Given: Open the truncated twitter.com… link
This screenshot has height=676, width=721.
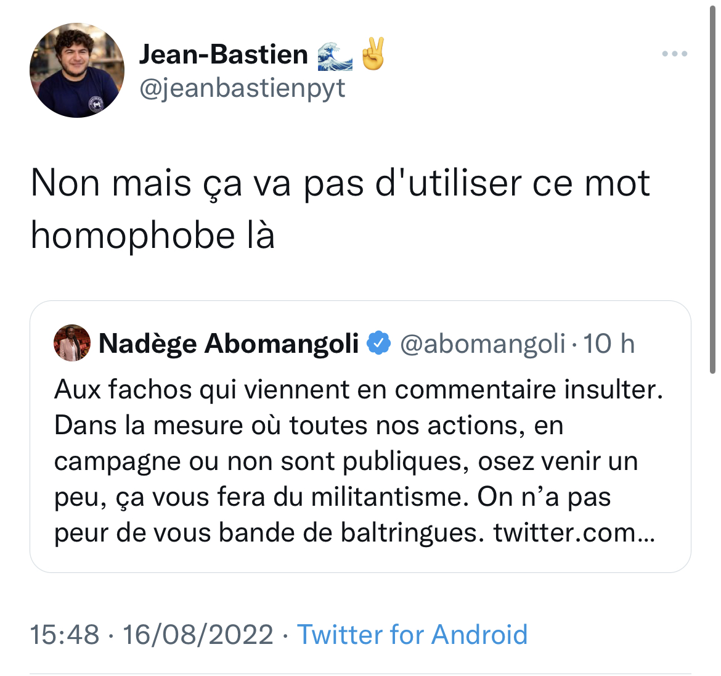Looking at the screenshot, I should point(574,532).
